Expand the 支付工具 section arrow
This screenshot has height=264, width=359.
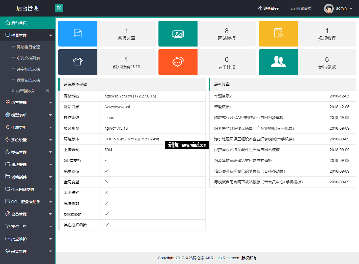tap(51, 227)
